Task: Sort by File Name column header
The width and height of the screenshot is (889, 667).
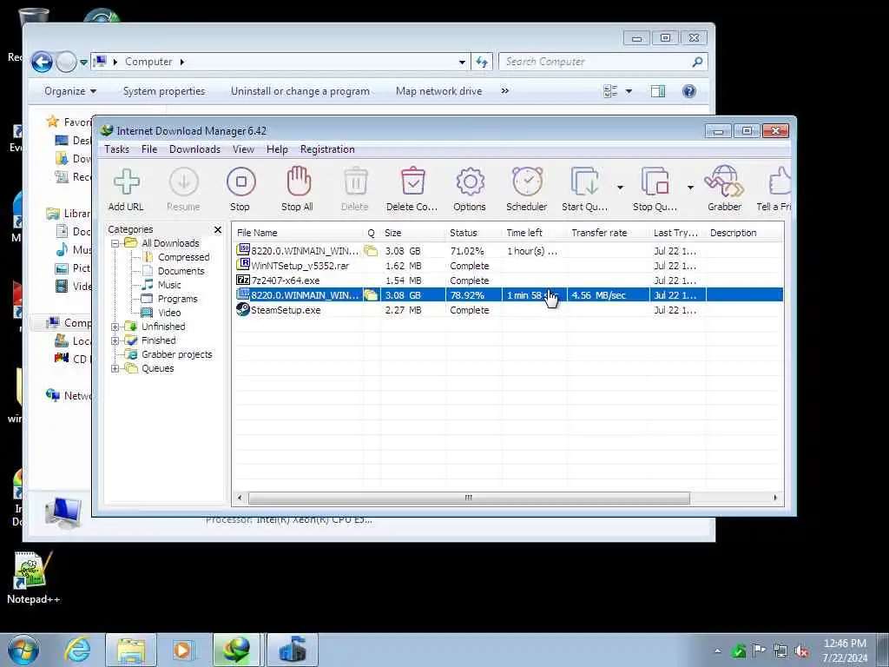Action: (x=299, y=233)
